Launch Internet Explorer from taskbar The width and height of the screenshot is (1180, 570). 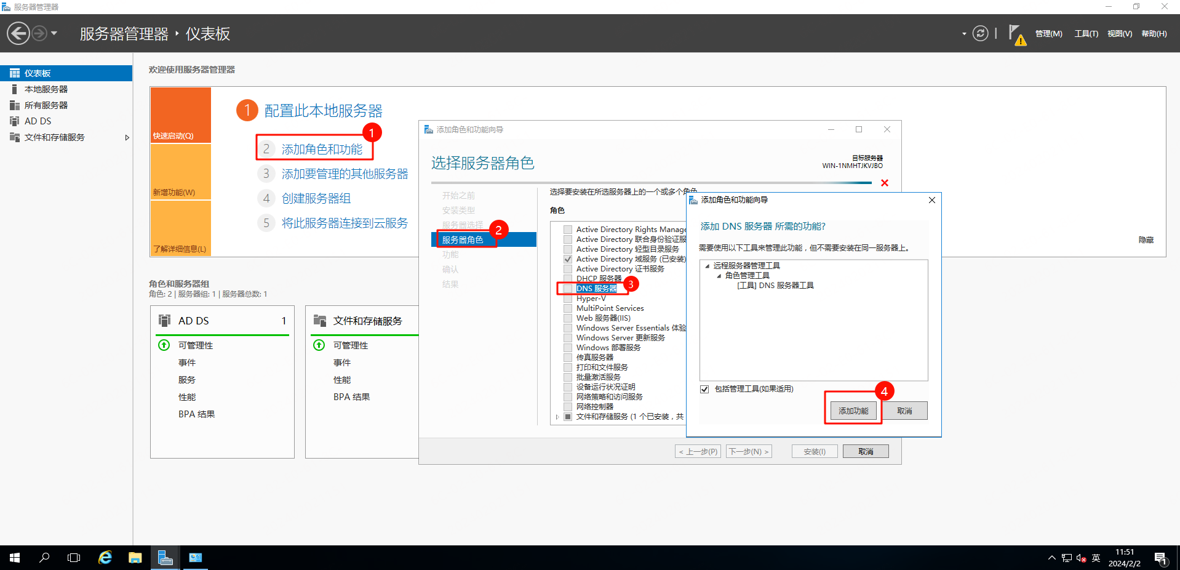[x=105, y=558]
